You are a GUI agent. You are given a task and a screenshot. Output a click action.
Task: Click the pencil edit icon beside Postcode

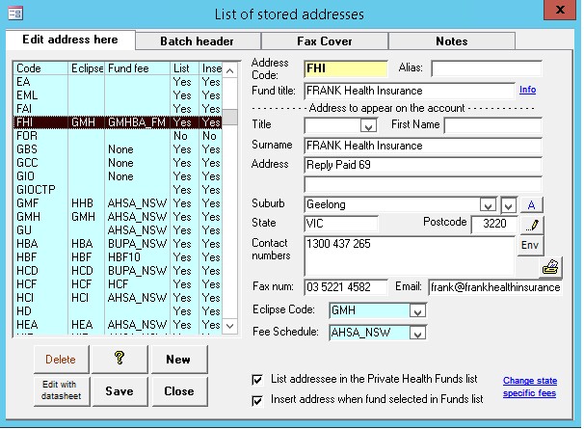click(532, 225)
